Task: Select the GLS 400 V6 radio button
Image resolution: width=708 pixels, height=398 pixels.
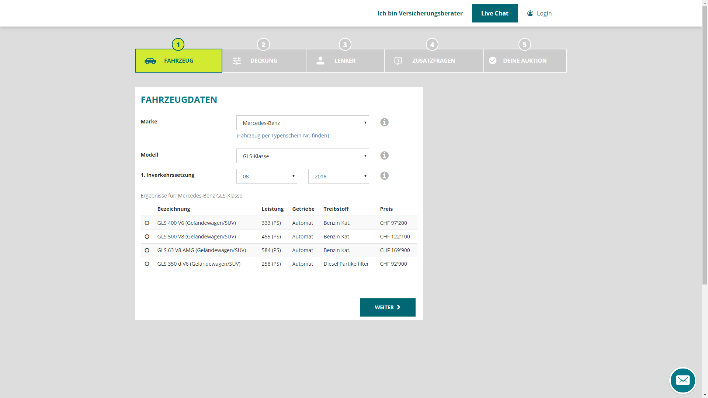Action: (147, 223)
